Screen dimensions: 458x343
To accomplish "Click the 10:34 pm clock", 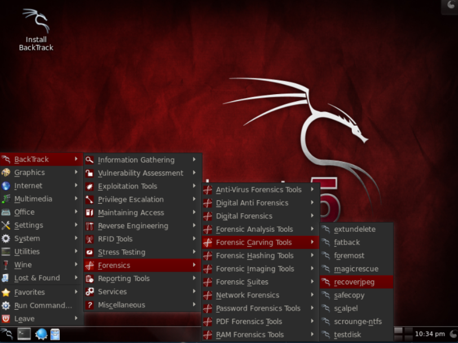I will coord(430,334).
